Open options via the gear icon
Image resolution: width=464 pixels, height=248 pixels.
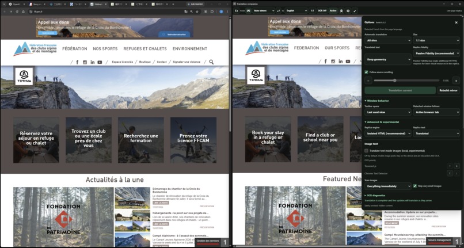coord(348,11)
